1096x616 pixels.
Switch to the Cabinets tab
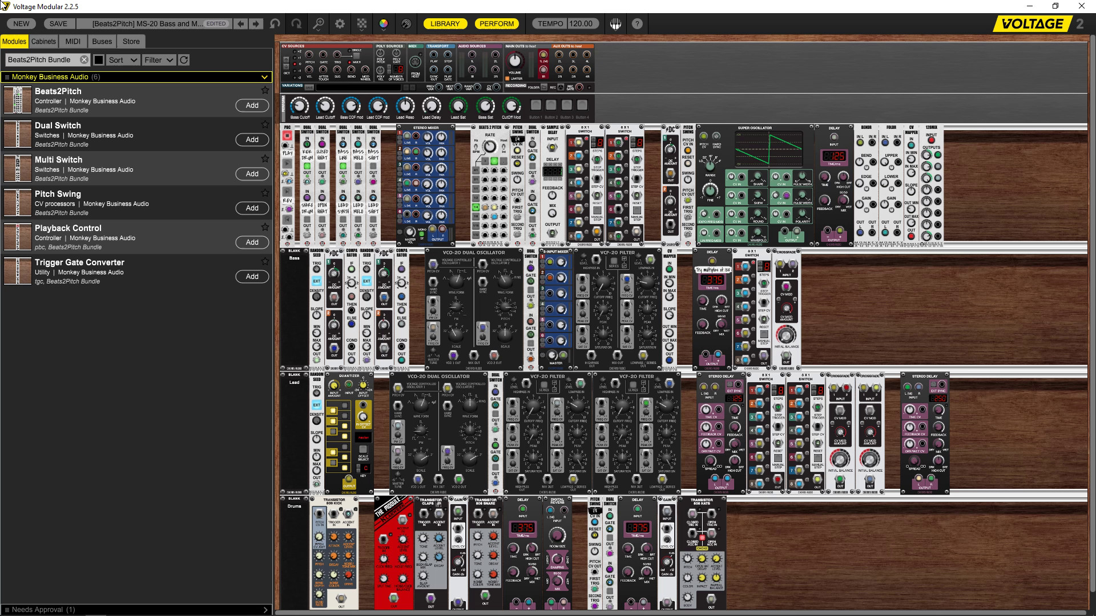[43, 41]
